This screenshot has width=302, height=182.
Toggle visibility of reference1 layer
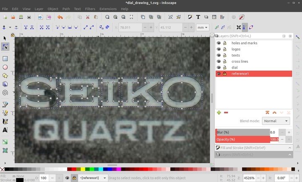pyautogui.click(x=219, y=74)
